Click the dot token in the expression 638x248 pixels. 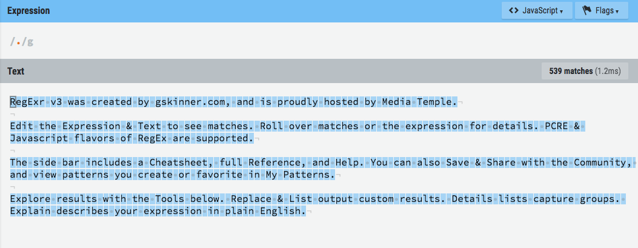[x=18, y=42]
